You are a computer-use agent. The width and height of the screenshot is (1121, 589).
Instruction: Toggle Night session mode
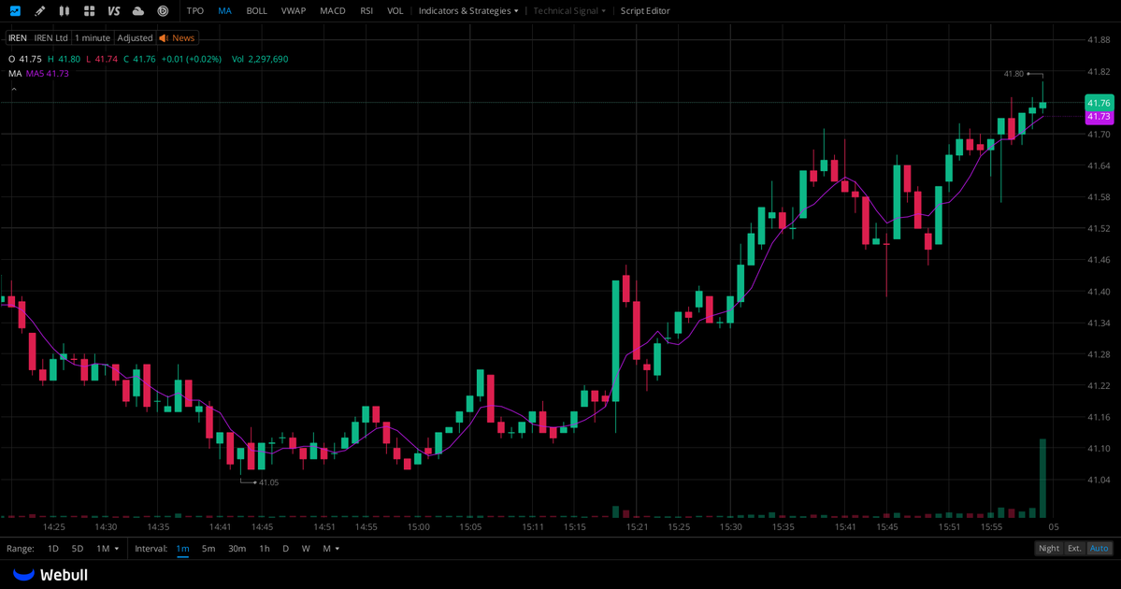tap(1049, 548)
